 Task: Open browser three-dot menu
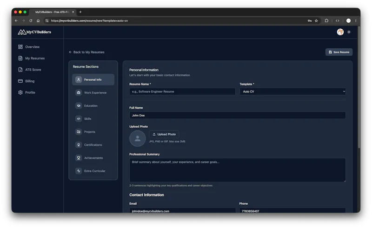(356, 20)
